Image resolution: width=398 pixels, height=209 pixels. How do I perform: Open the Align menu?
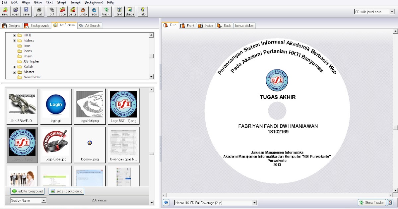pyautogui.click(x=26, y=2)
